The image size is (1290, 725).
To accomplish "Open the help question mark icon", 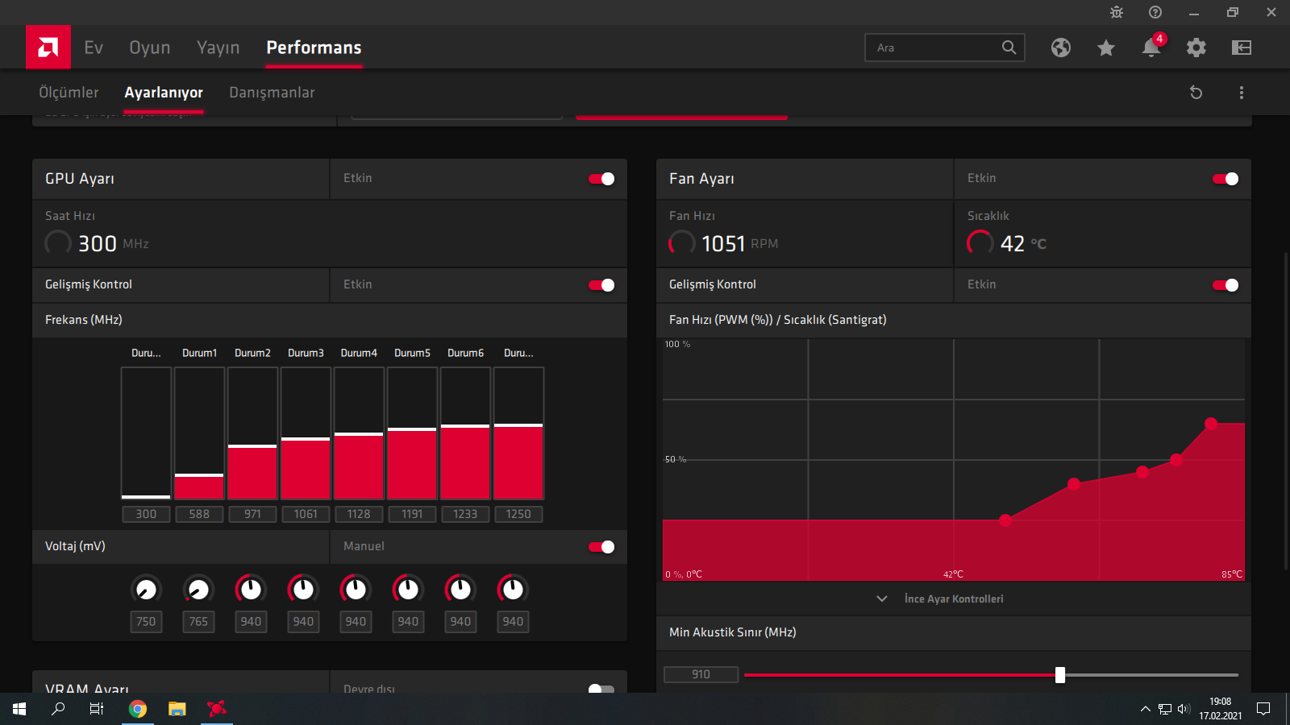I will [x=1155, y=12].
